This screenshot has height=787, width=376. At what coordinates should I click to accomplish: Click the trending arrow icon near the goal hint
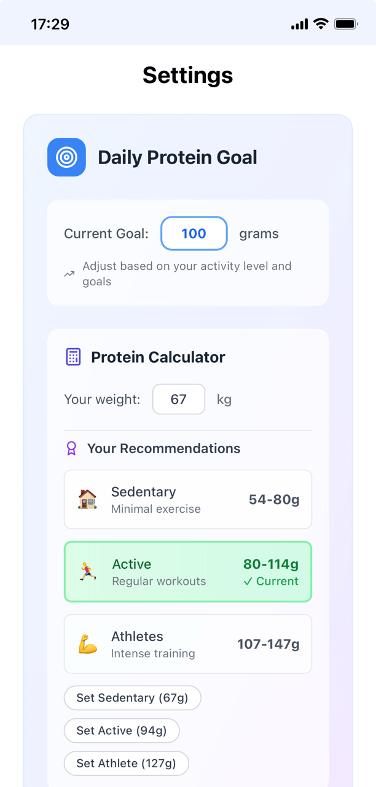[69, 274]
